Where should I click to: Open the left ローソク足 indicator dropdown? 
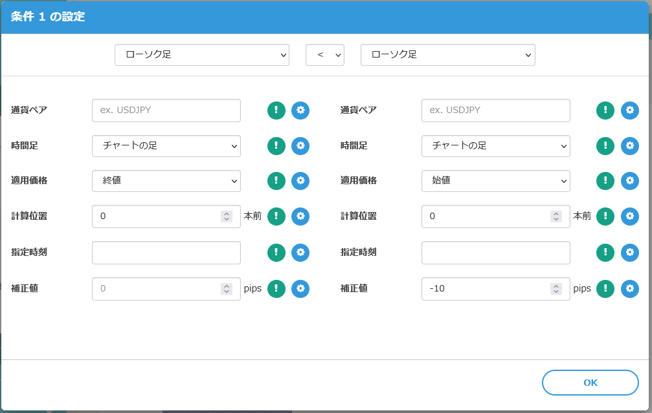click(201, 55)
